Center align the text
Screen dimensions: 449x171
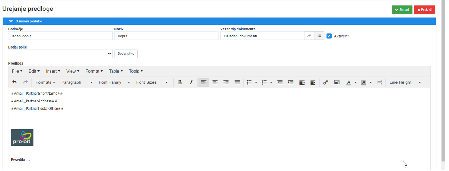click(x=215, y=82)
